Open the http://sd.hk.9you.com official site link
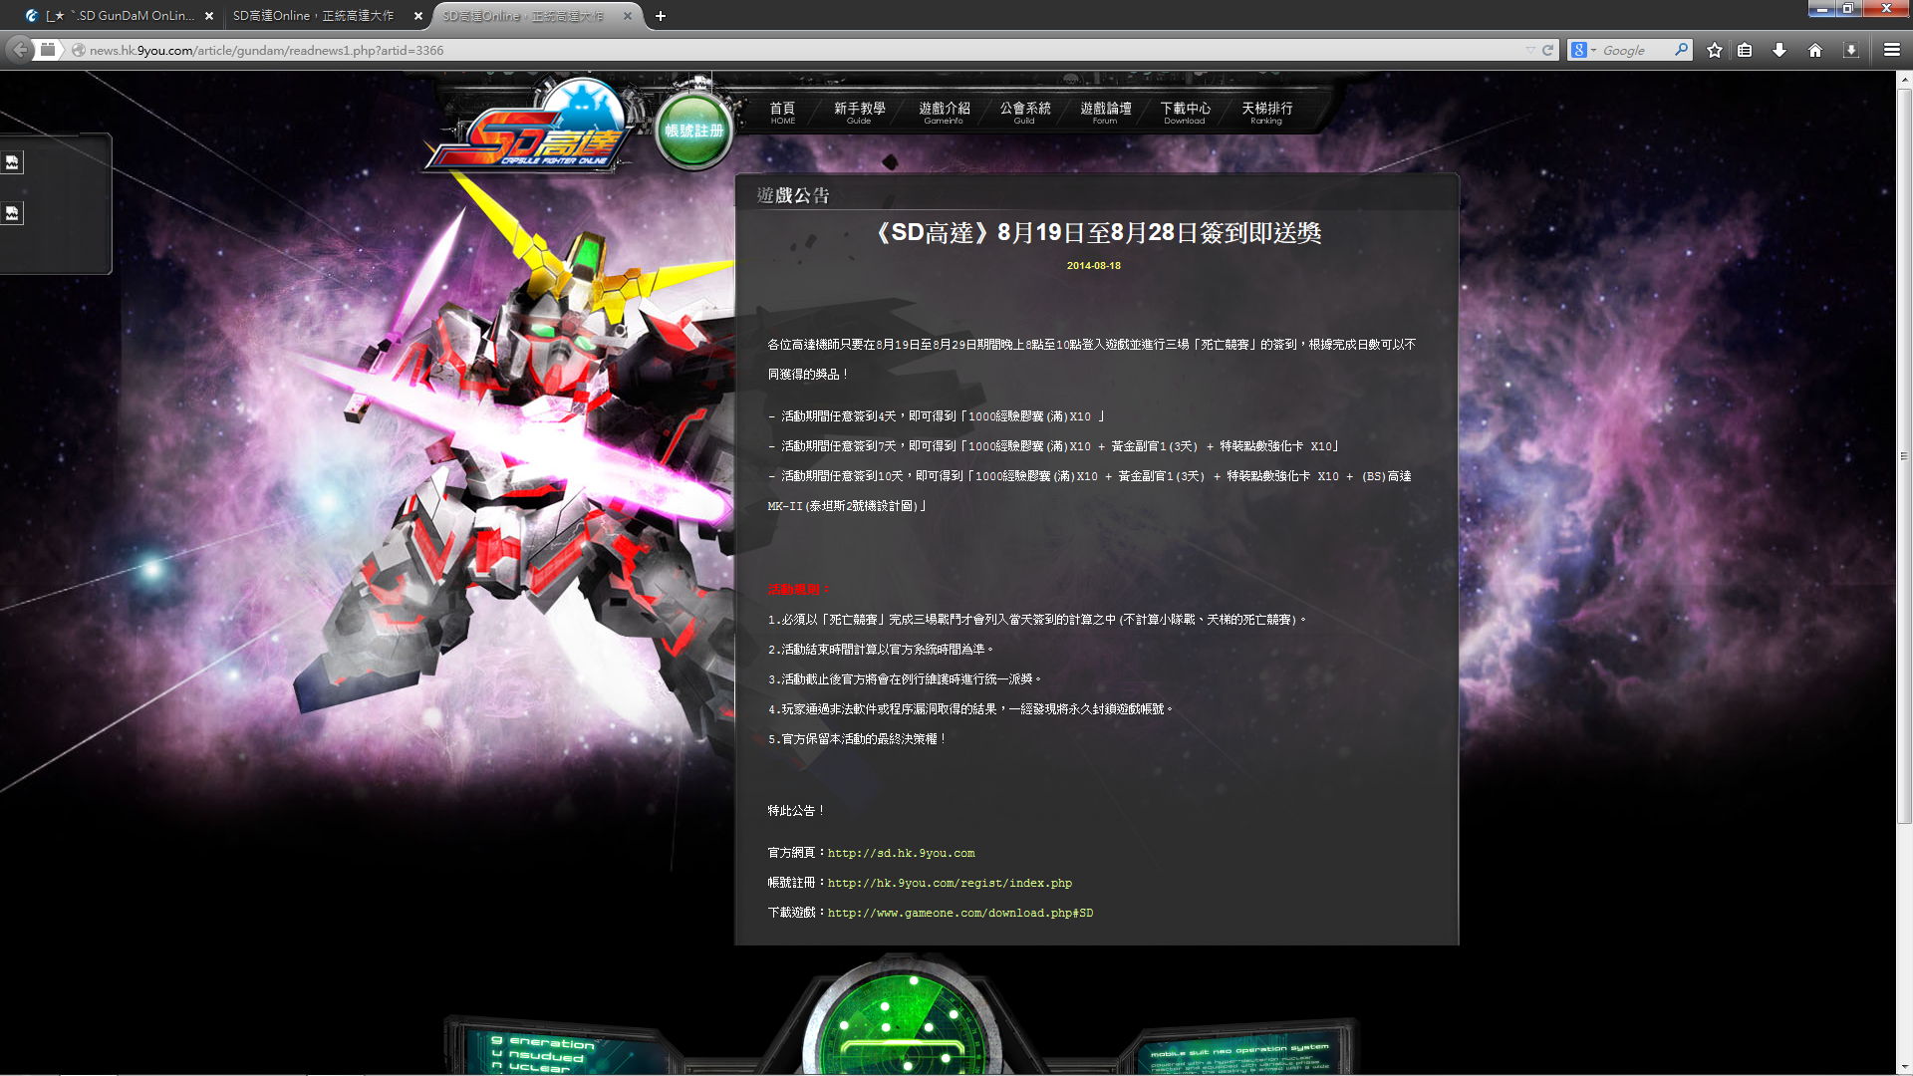This screenshot has width=1913, height=1076. point(901,853)
